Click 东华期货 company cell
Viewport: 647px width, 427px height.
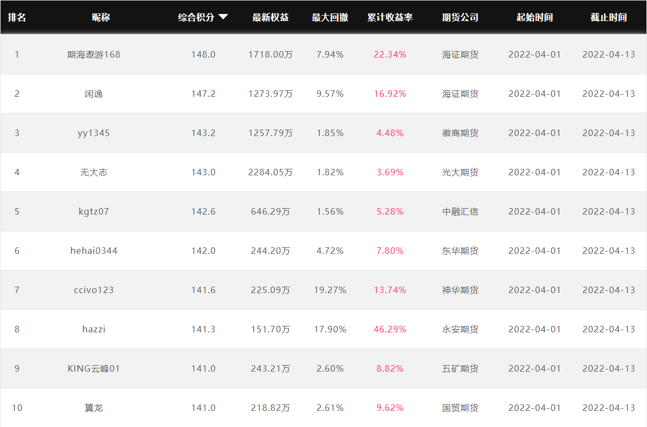pyautogui.click(x=460, y=251)
